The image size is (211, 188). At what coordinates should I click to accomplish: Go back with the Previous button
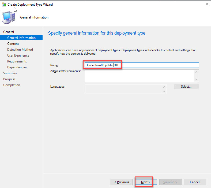[x=122, y=182]
